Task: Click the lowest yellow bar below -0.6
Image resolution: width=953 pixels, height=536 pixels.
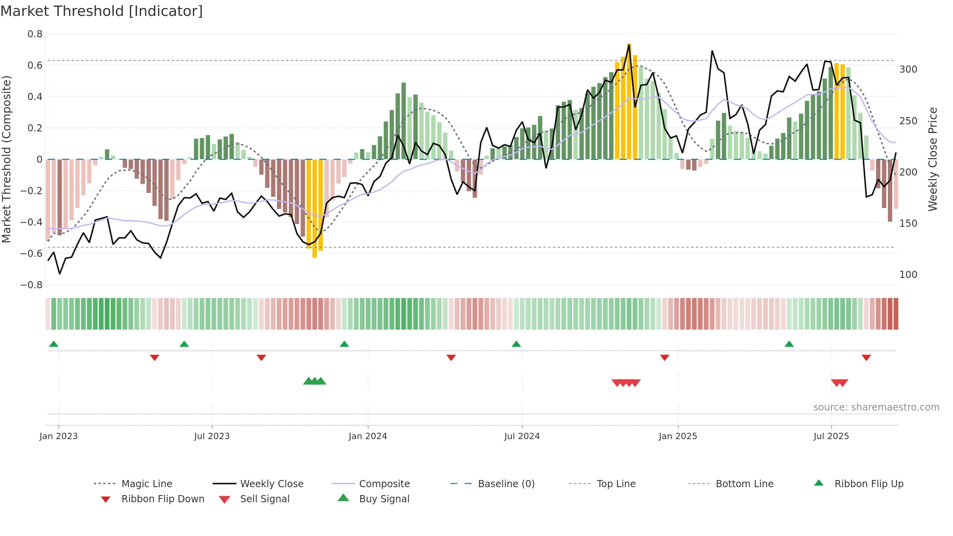Action: (314, 208)
